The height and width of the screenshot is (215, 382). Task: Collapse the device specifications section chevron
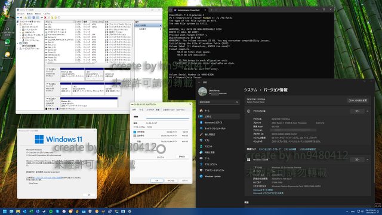tap(368, 111)
